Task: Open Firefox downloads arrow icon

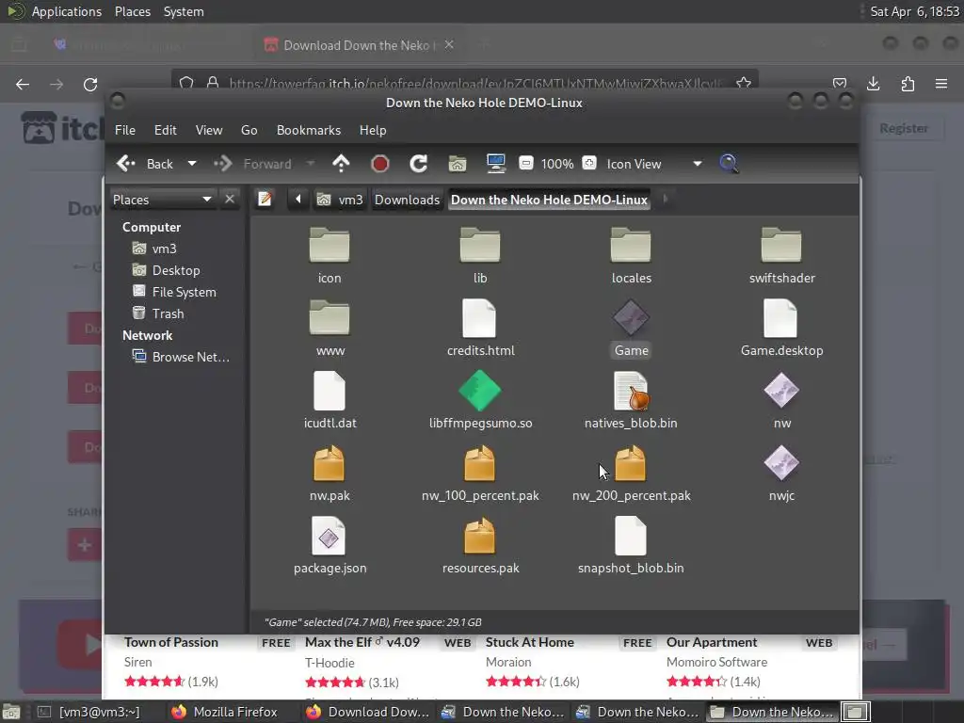Action: (x=873, y=84)
